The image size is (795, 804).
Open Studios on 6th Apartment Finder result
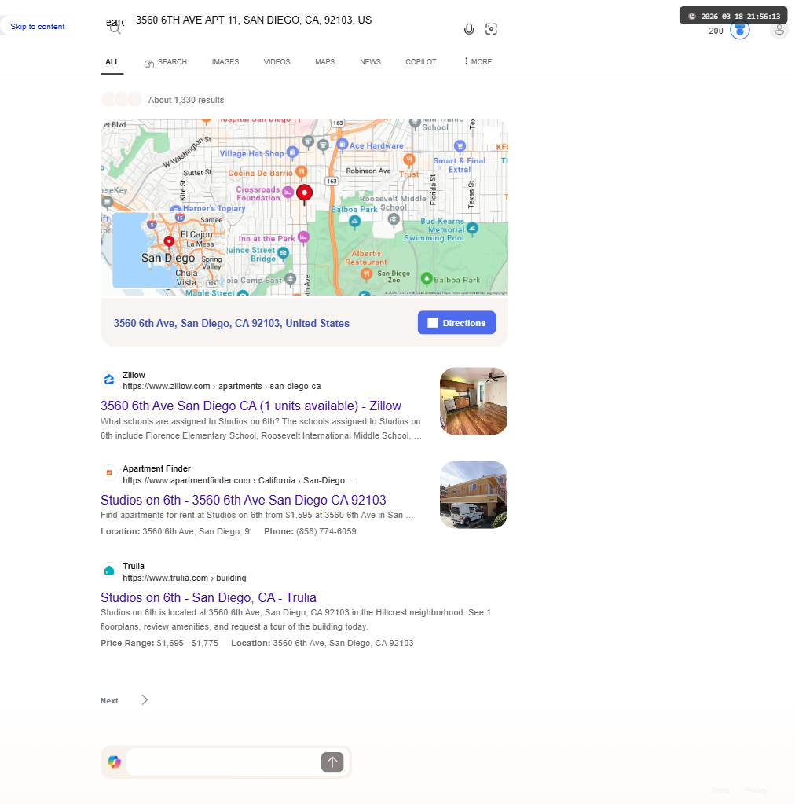click(244, 500)
